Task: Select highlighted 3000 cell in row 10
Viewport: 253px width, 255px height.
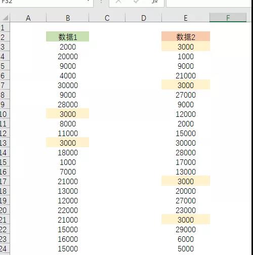Action: tap(67, 114)
